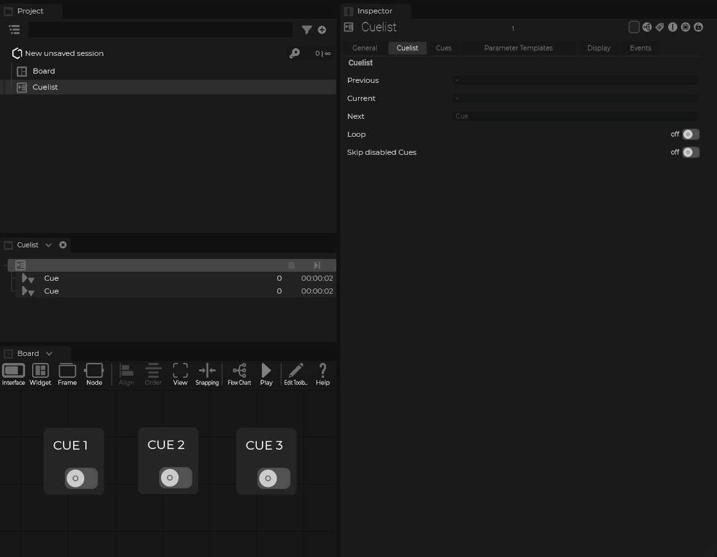Toggle the CUE 2 switch on board
Viewport: 717px width, 557px height.
click(175, 477)
